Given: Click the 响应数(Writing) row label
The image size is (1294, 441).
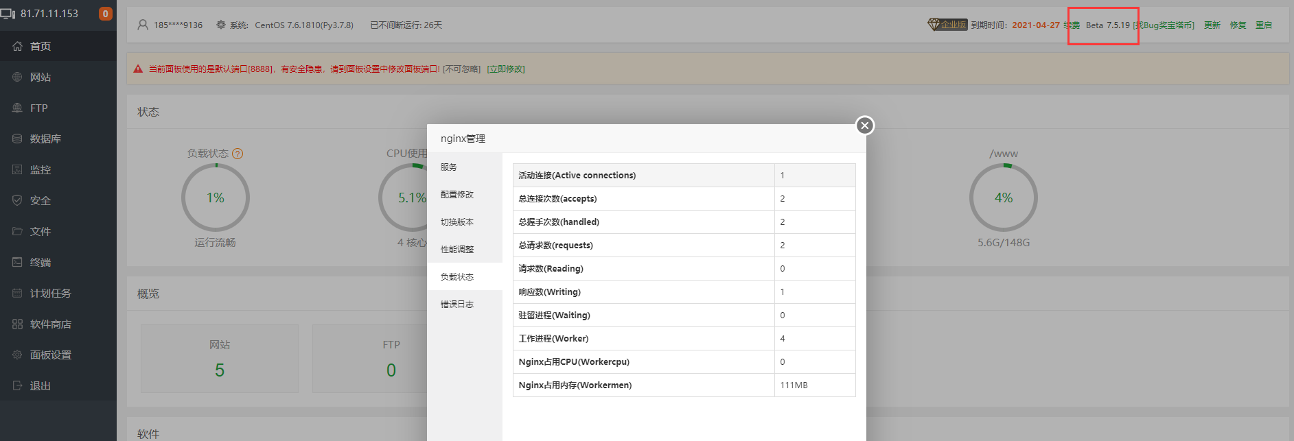Looking at the screenshot, I should (550, 291).
